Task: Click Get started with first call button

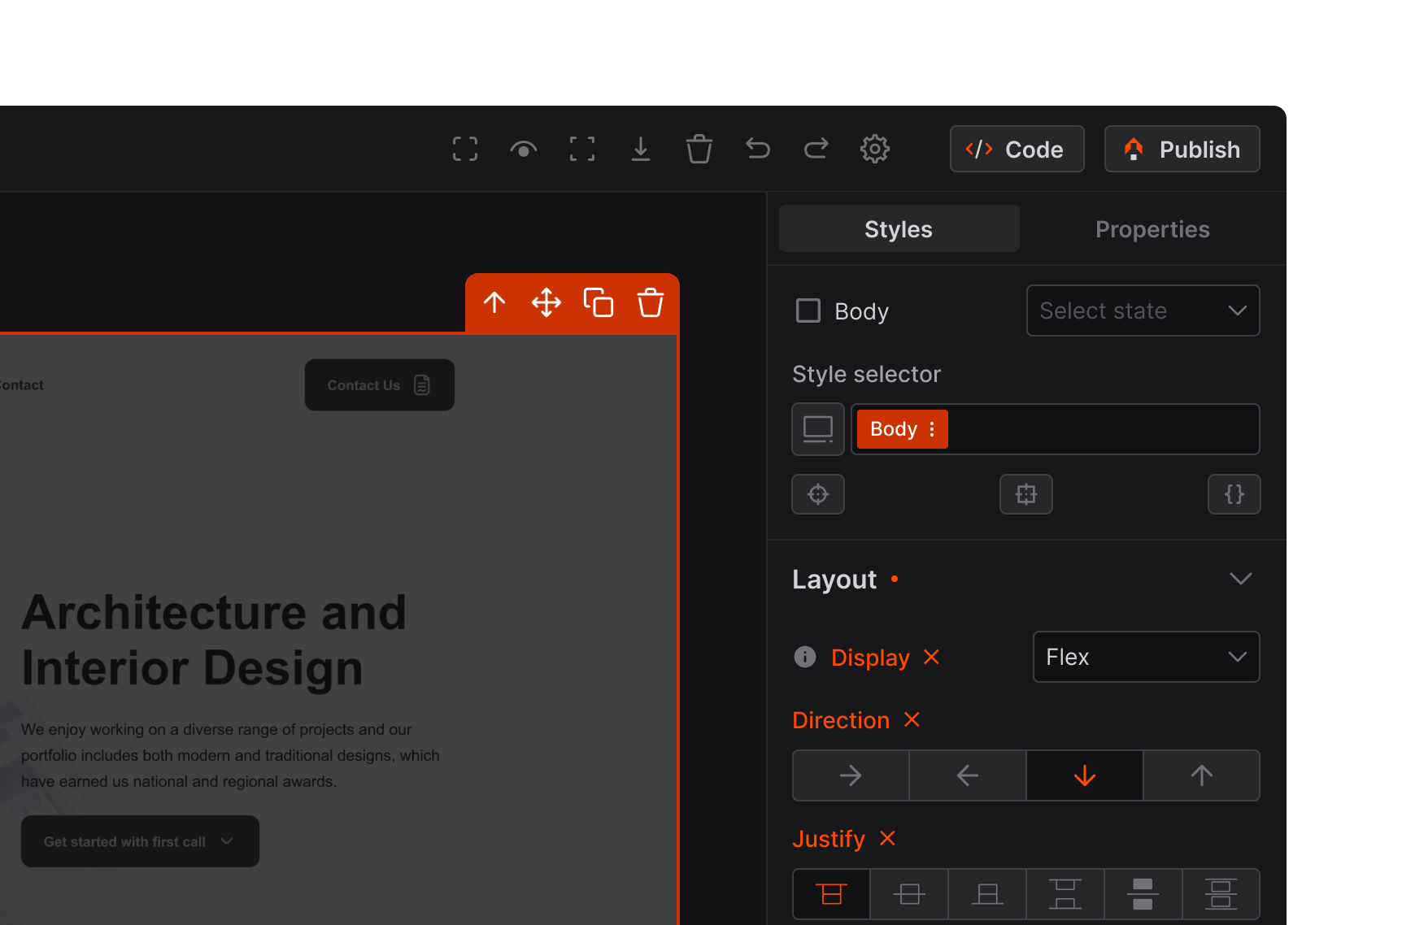Action: click(x=140, y=841)
